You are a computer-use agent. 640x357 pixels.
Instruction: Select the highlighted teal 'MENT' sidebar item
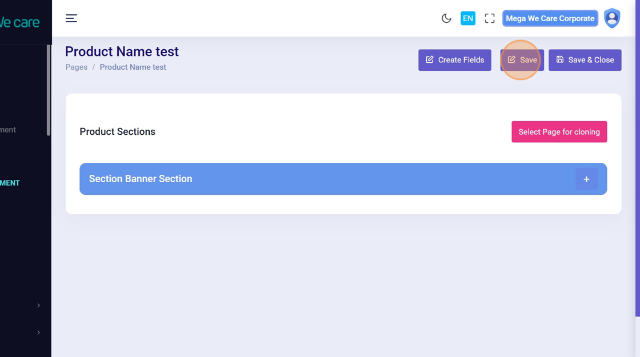10,183
